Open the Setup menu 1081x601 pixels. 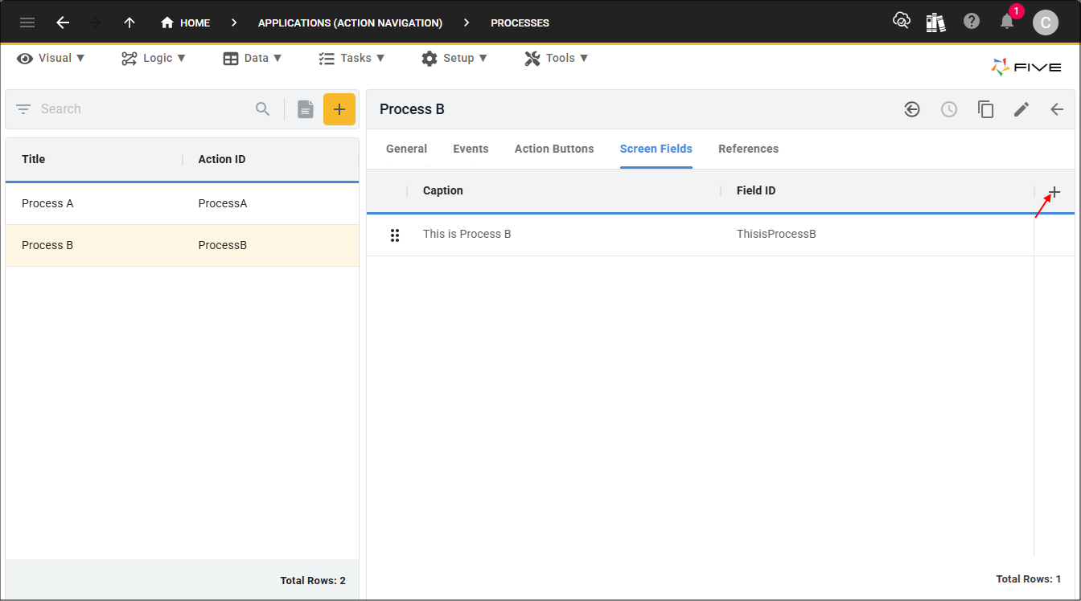[x=454, y=58]
